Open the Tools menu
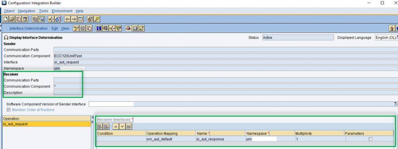Image resolution: width=398 pixels, height=149 pixels. click(x=44, y=11)
